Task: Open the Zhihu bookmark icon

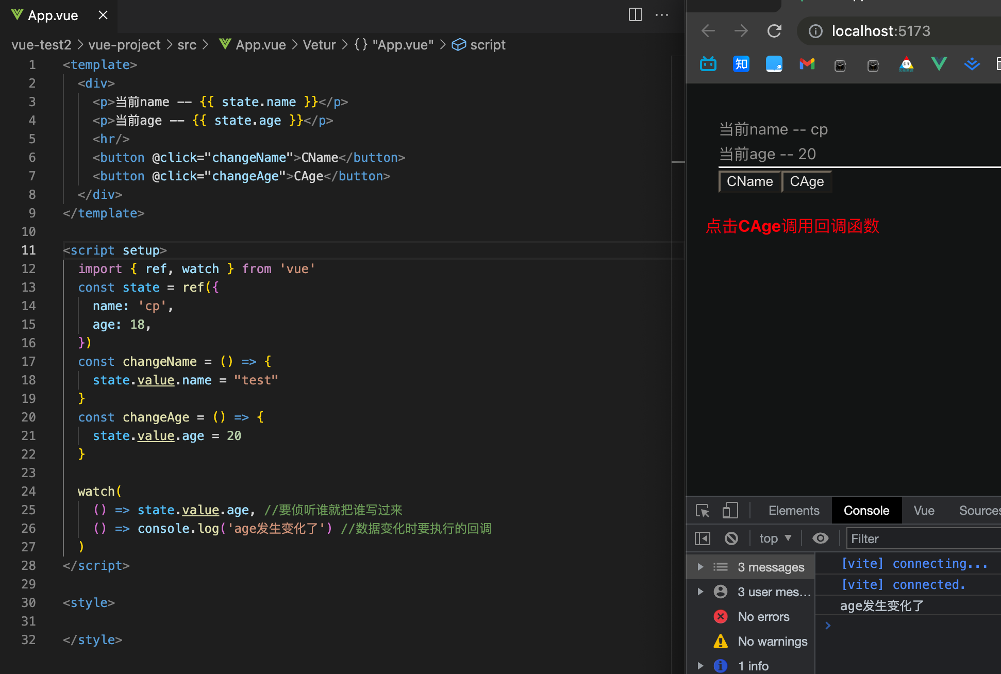Action: (741, 64)
